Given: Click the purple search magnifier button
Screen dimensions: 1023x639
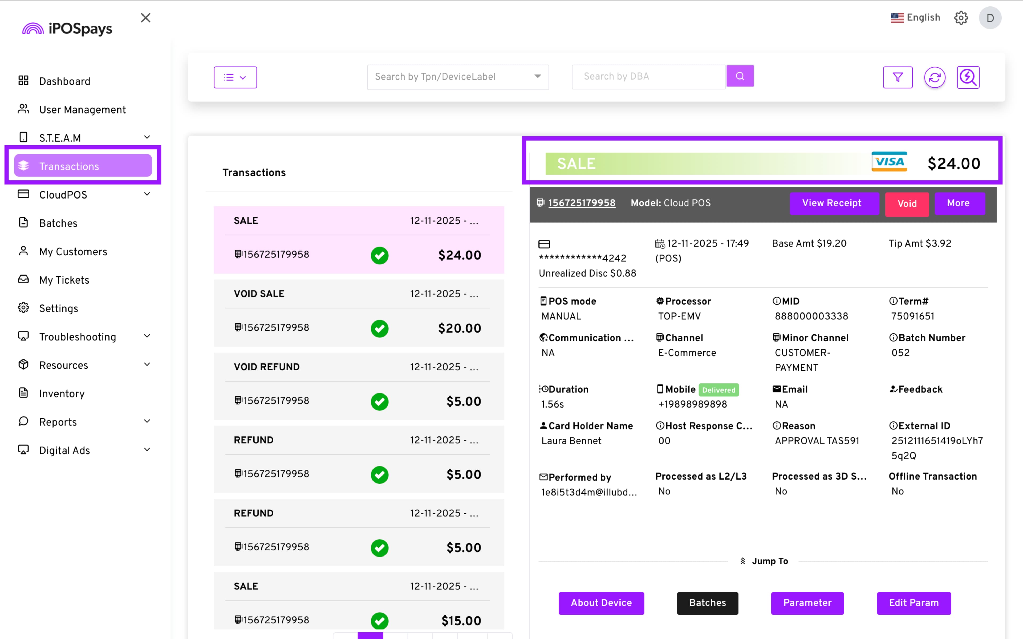Looking at the screenshot, I should click(x=740, y=76).
